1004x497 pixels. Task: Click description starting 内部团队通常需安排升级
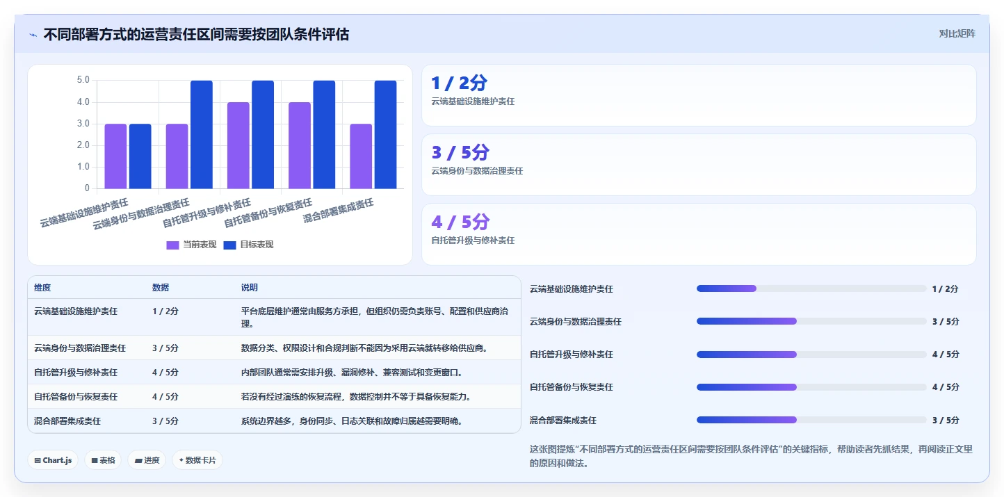pos(352,373)
